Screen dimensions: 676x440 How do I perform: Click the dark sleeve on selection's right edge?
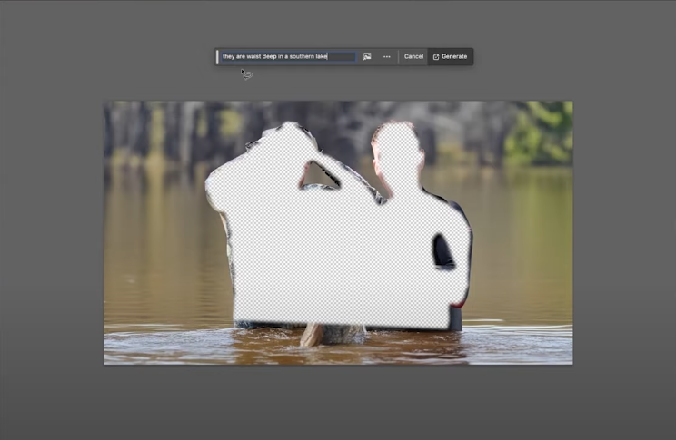pos(443,251)
